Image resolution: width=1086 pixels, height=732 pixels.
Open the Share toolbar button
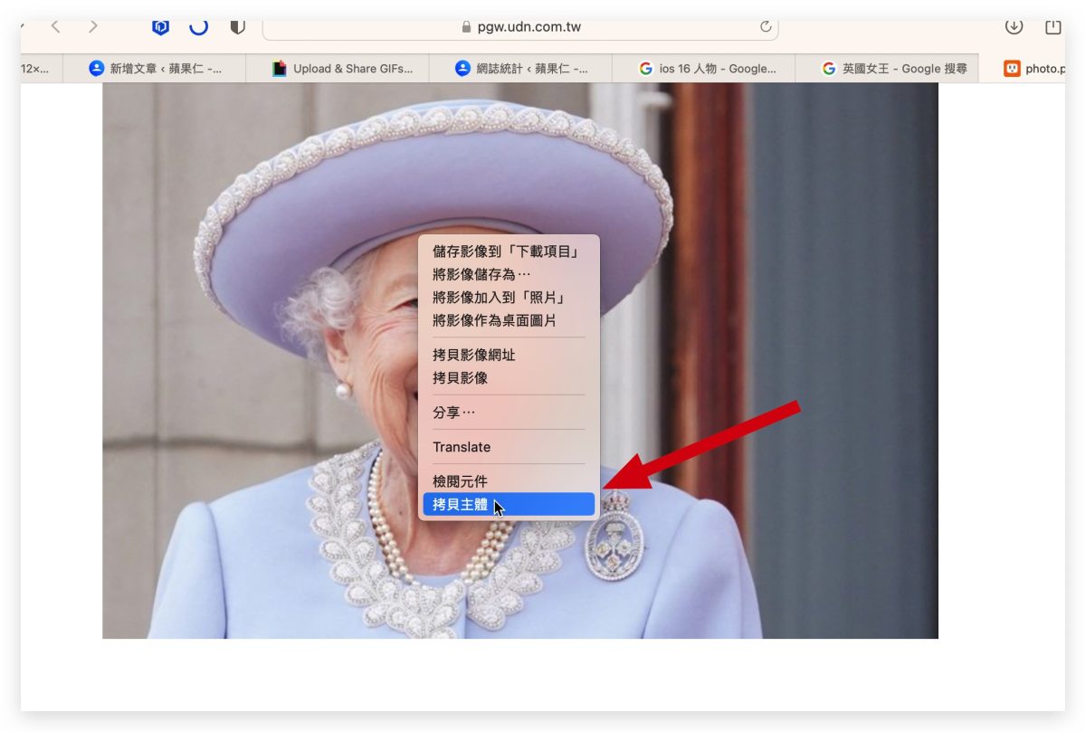(1053, 26)
